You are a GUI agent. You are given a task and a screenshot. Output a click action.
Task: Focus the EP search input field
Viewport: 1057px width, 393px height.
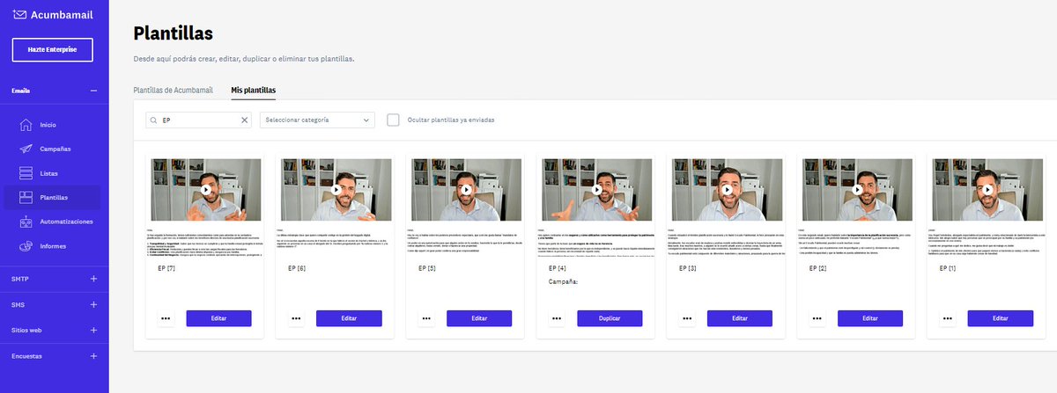click(x=199, y=120)
